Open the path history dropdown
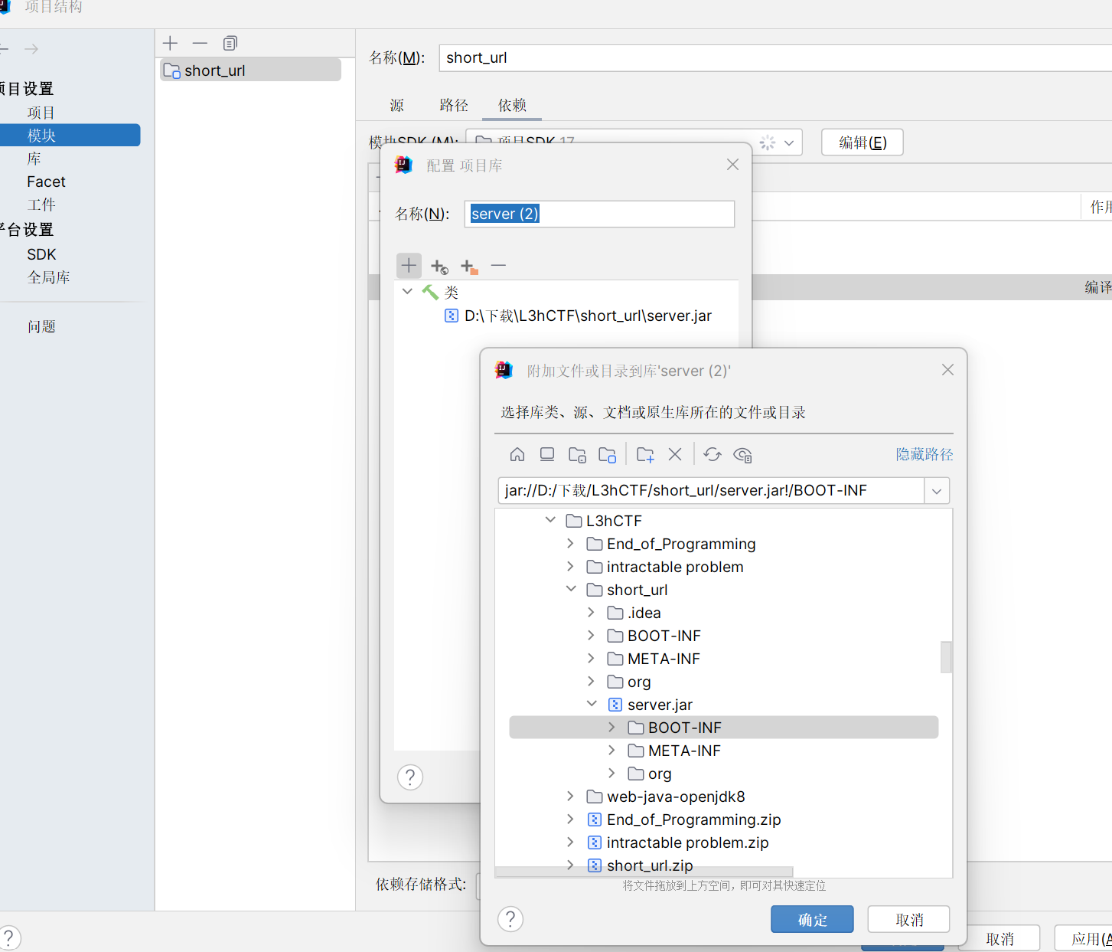Viewport: 1112px width, 952px height. point(937,491)
